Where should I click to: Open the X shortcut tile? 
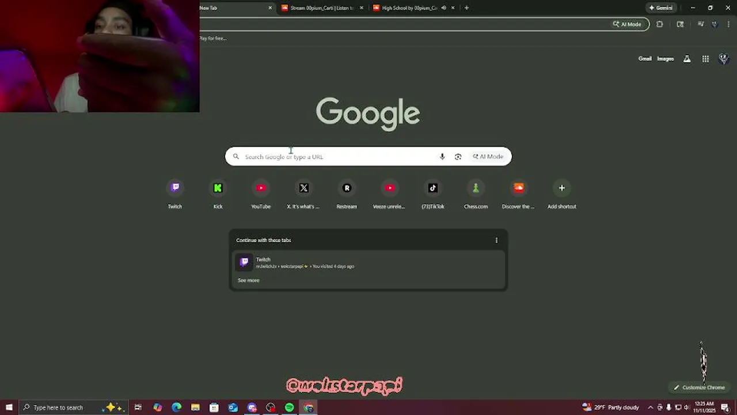pyautogui.click(x=303, y=195)
